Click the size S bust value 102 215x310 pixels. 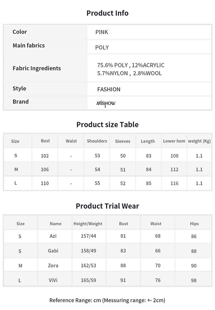coord(45,156)
